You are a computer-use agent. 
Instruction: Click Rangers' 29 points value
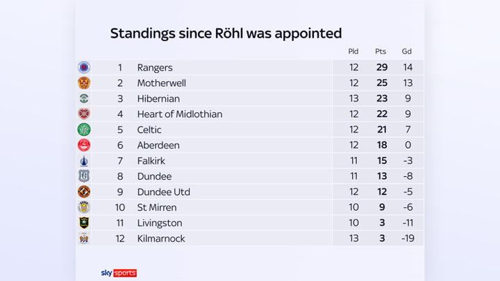tap(381, 68)
